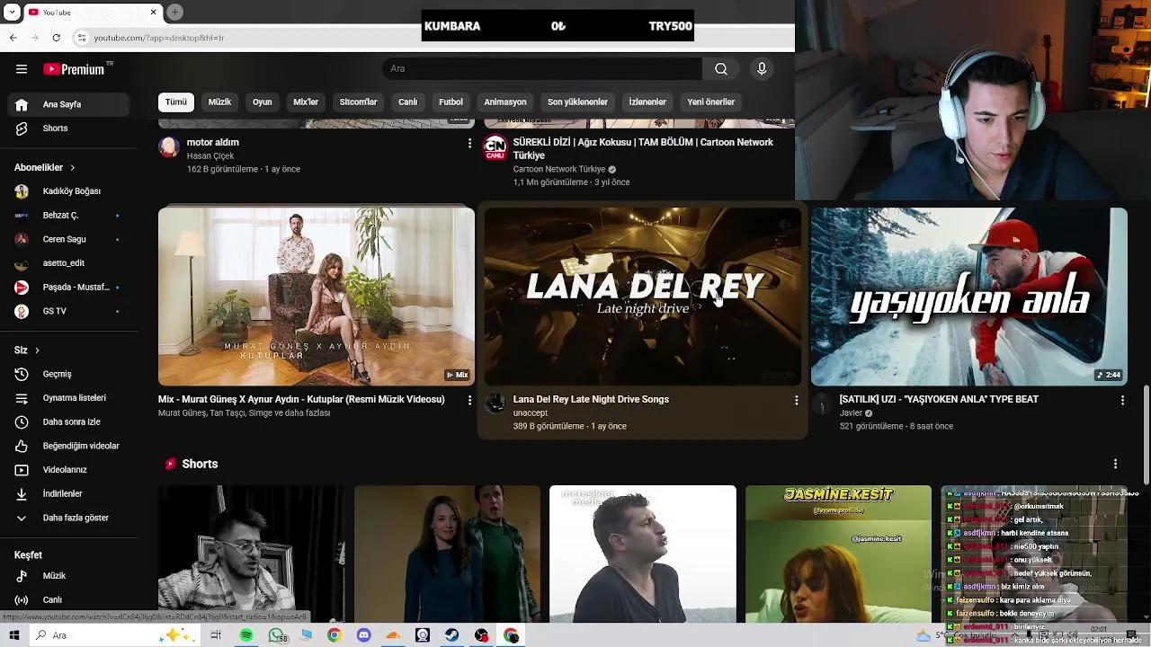The width and height of the screenshot is (1151, 647).
Task: Select the Futbol filter chip
Action: (451, 102)
